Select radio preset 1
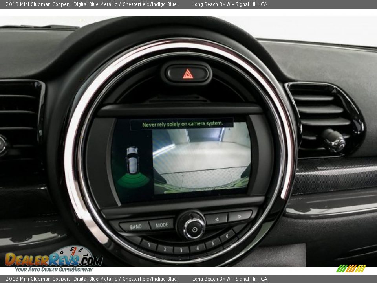The image size is (377, 283). tap(148, 245)
